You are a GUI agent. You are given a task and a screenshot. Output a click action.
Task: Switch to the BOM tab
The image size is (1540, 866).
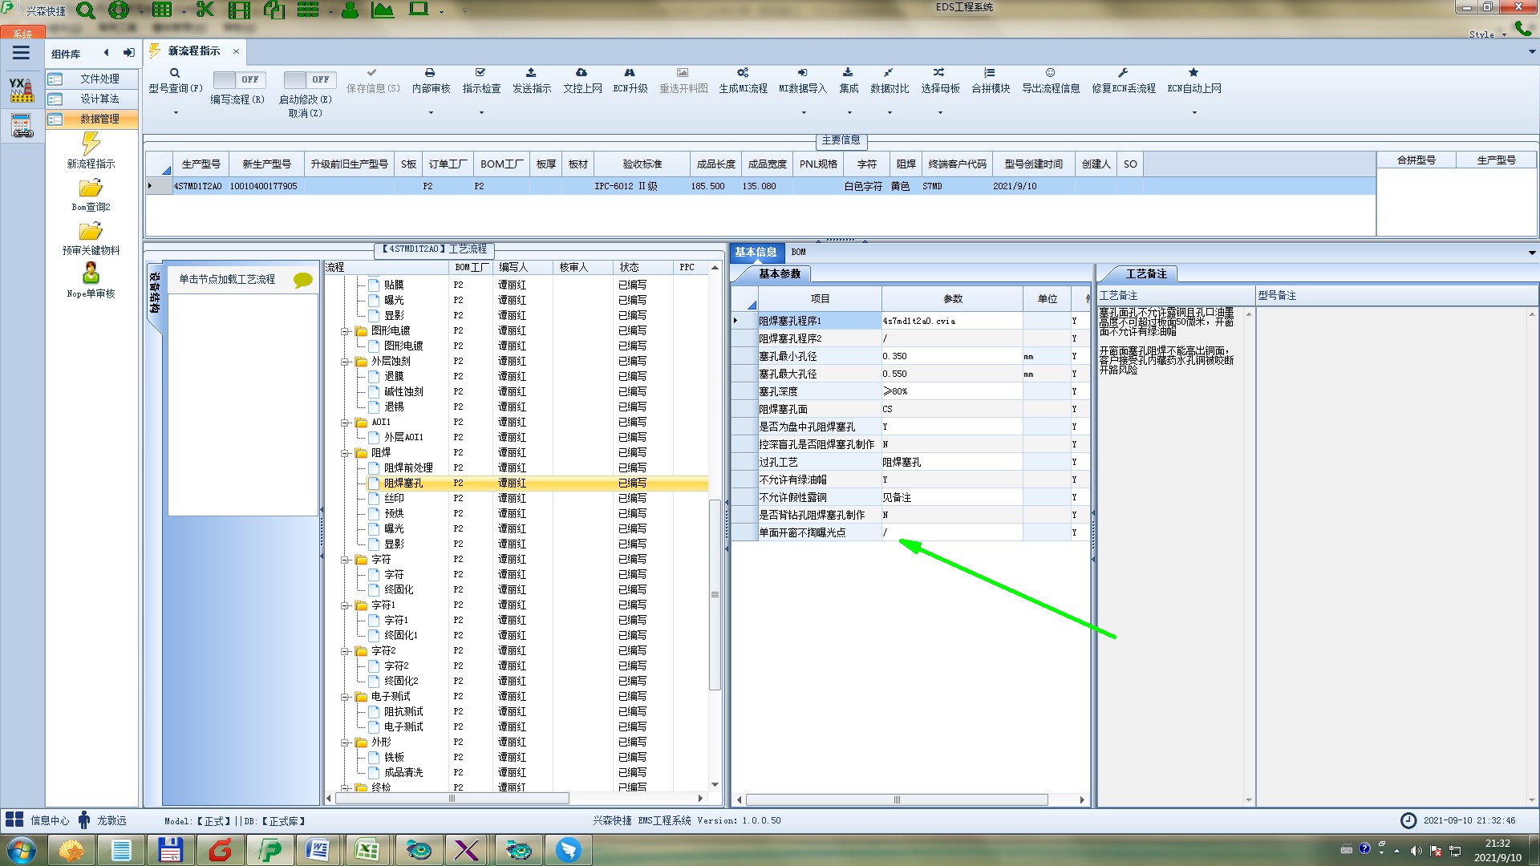coord(798,252)
